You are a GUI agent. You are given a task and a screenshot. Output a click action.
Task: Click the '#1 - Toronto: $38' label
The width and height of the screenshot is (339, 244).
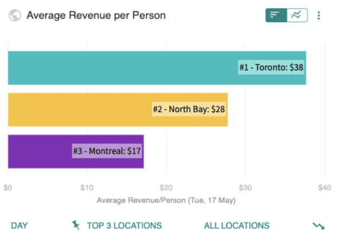click(271, 67)
